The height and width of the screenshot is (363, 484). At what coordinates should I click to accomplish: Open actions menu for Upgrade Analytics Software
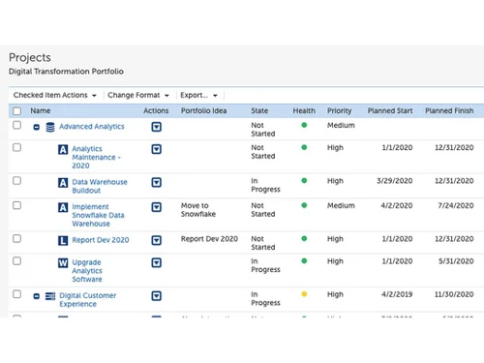157,262
